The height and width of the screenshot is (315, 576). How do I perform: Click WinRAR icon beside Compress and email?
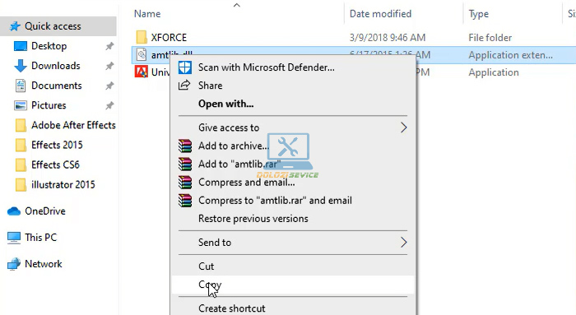click(185, 182)
